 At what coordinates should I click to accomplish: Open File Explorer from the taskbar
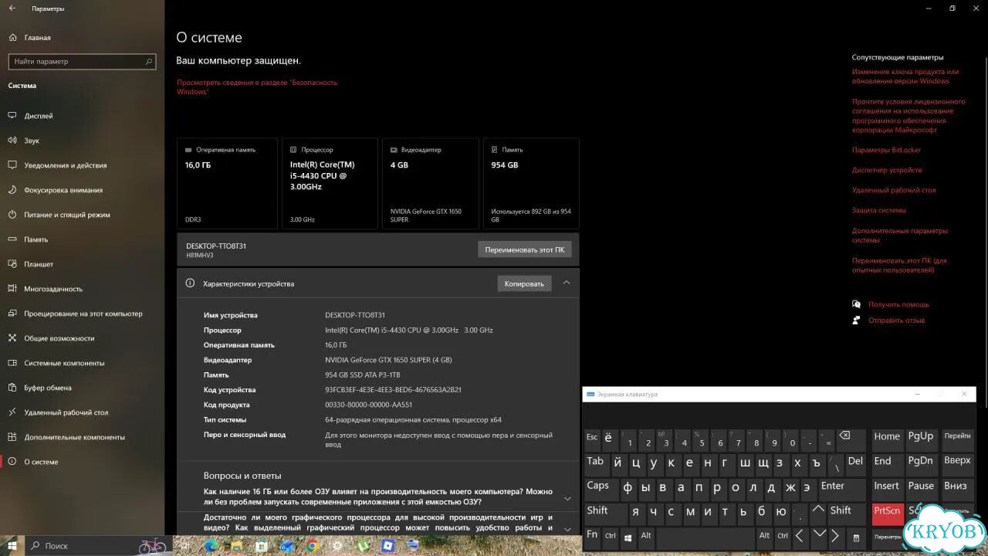click(237, 546)
